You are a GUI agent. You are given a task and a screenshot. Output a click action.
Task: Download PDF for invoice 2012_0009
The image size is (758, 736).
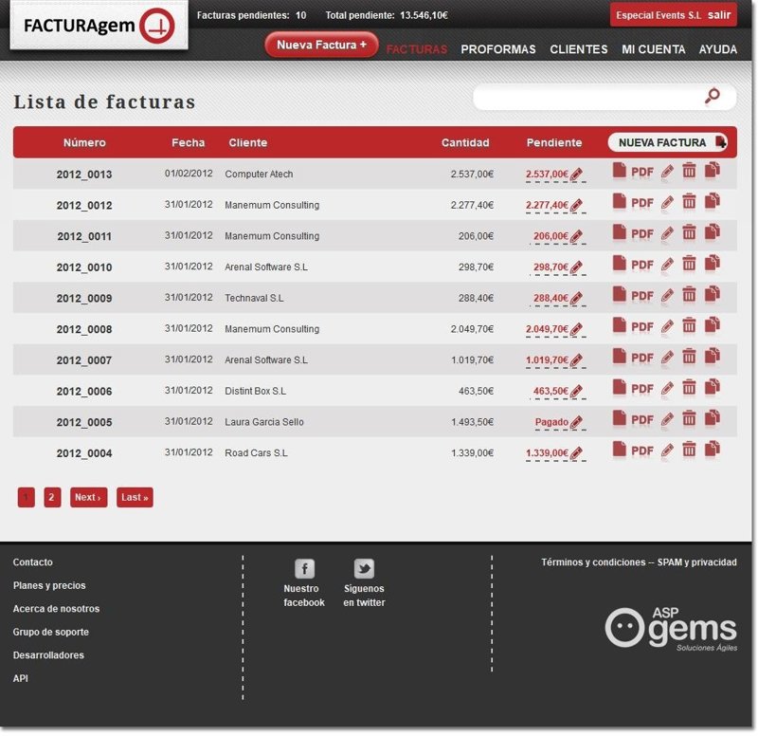[x=642, y=296]
